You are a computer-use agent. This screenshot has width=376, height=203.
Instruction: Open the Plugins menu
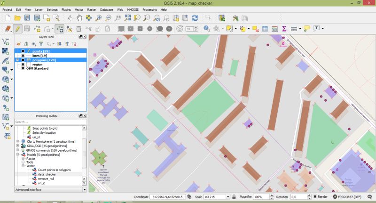pos(66,9)
